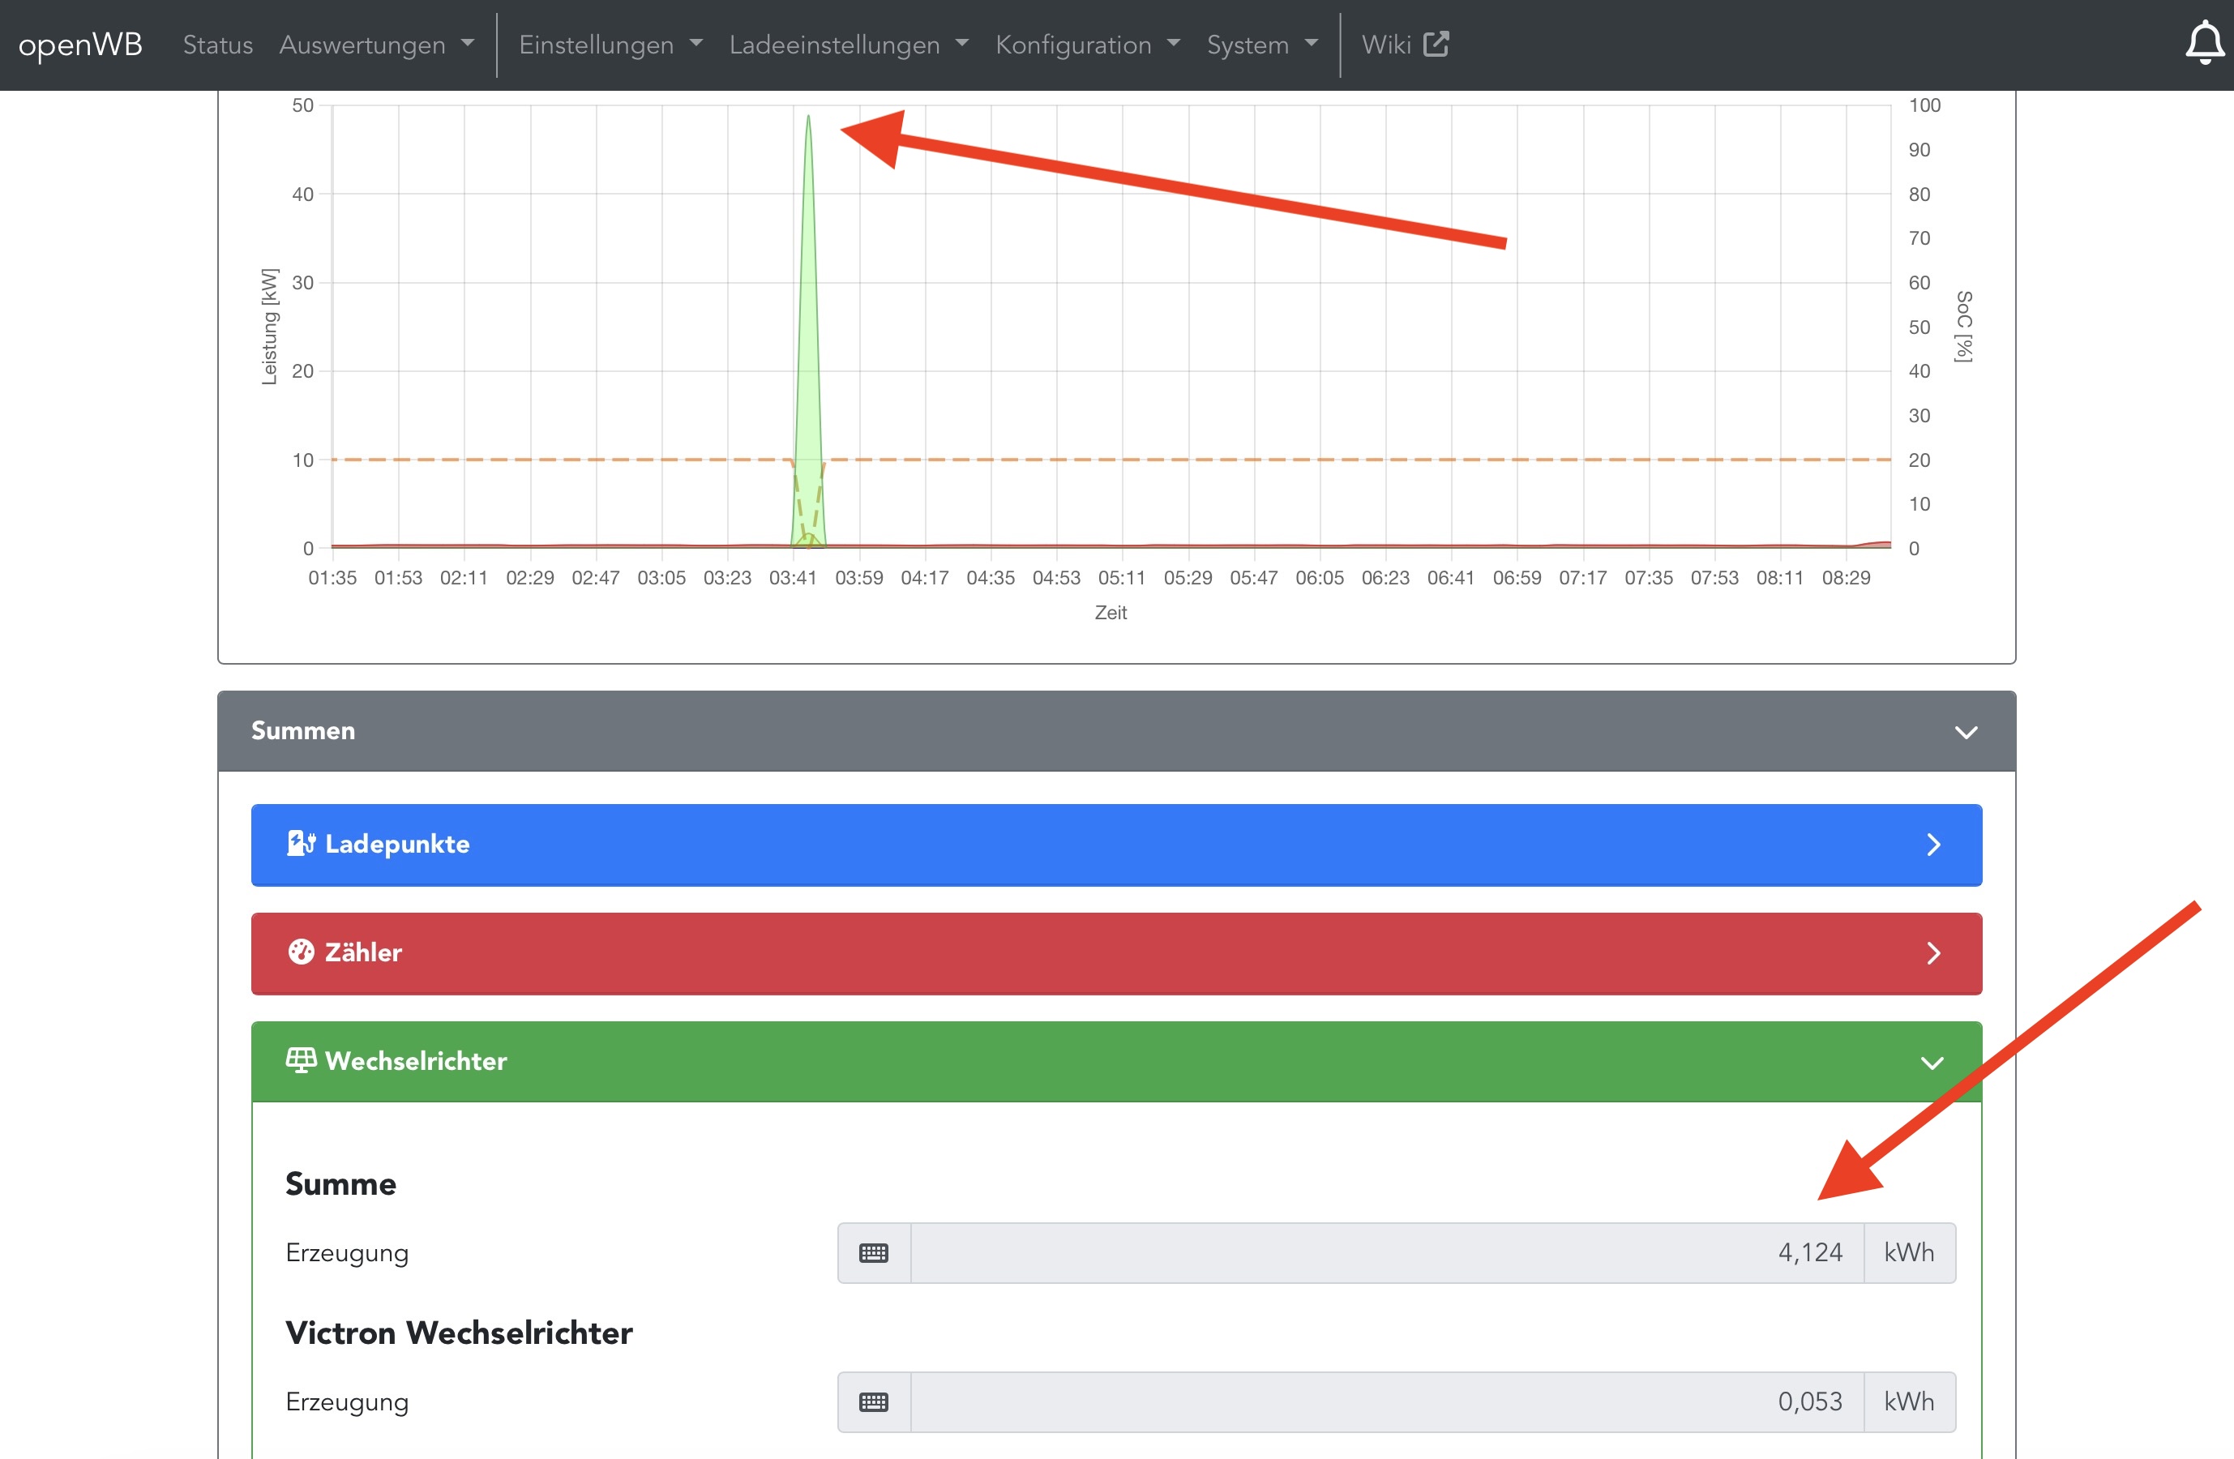Viewport: 2234px width, 1459px height.
Task: Click the Summe Erzeugung value field
Action: (1385, 1252)
